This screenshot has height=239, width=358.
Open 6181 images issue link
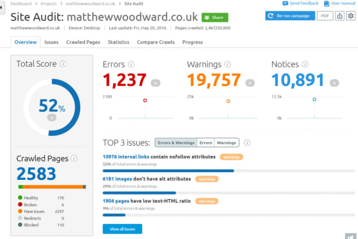point(117,179)
